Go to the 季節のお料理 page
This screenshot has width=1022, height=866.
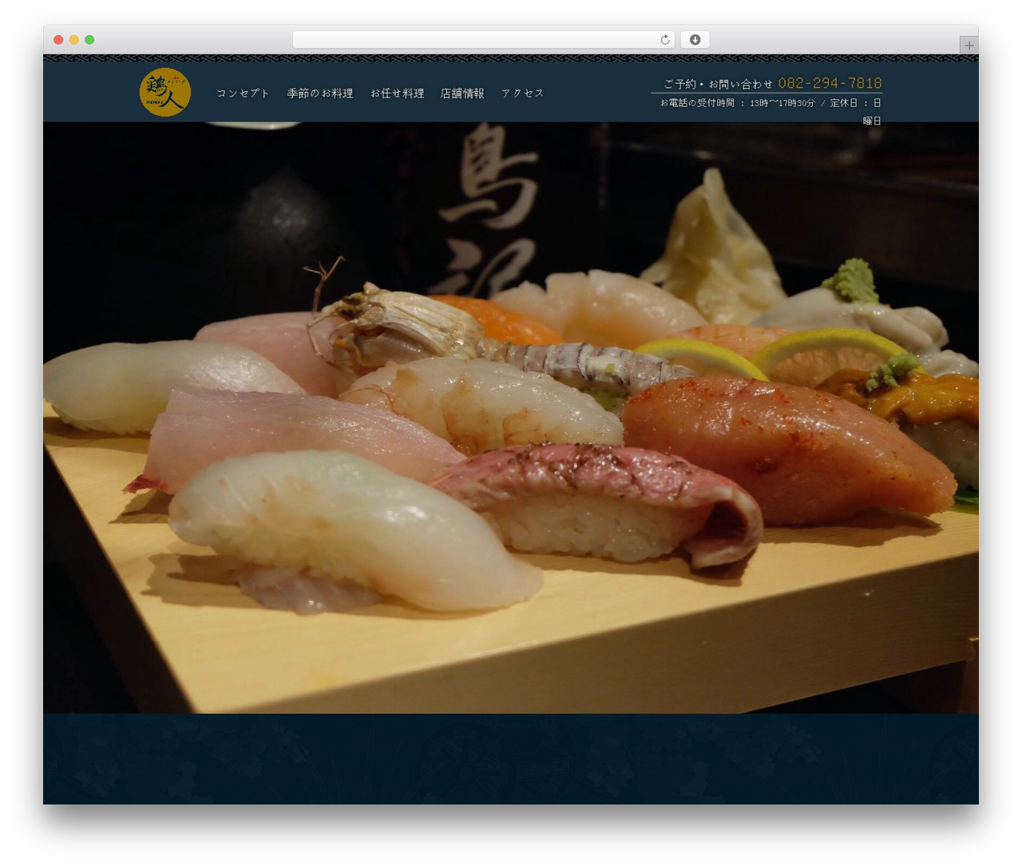[x=320, y=93]
